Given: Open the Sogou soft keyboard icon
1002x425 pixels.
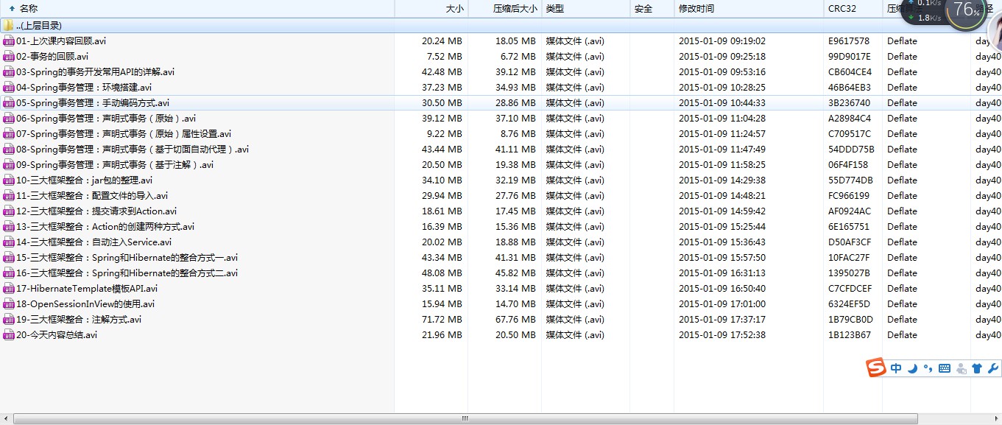Looking at the screenshot, I should coord(945,368).
